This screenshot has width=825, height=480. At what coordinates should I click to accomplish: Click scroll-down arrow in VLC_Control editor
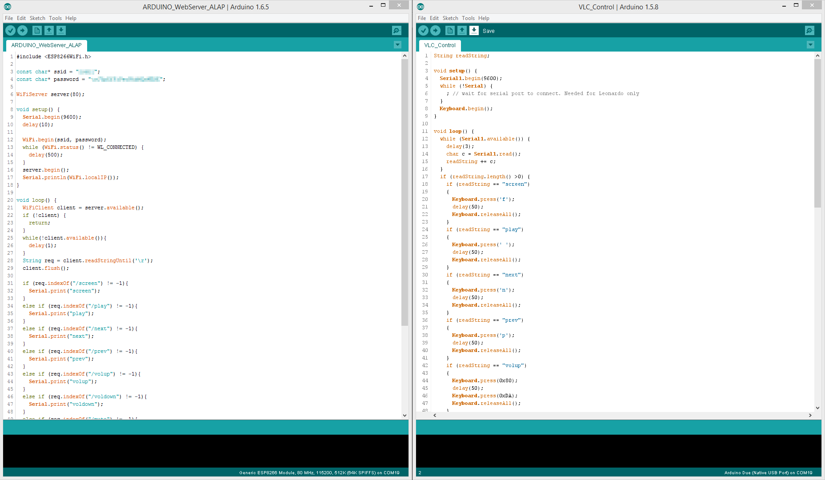[817, 408]
